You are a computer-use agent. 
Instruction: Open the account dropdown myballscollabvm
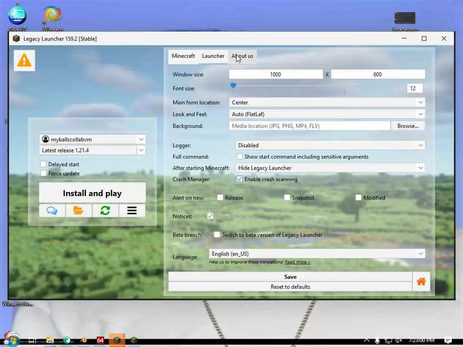click(92, 139)
